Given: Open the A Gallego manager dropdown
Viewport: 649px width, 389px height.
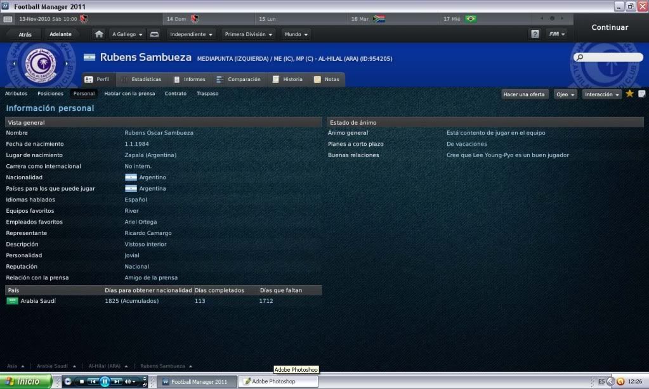Looking at the screenshot, I should pyautogui.click(x=127, y=34).
